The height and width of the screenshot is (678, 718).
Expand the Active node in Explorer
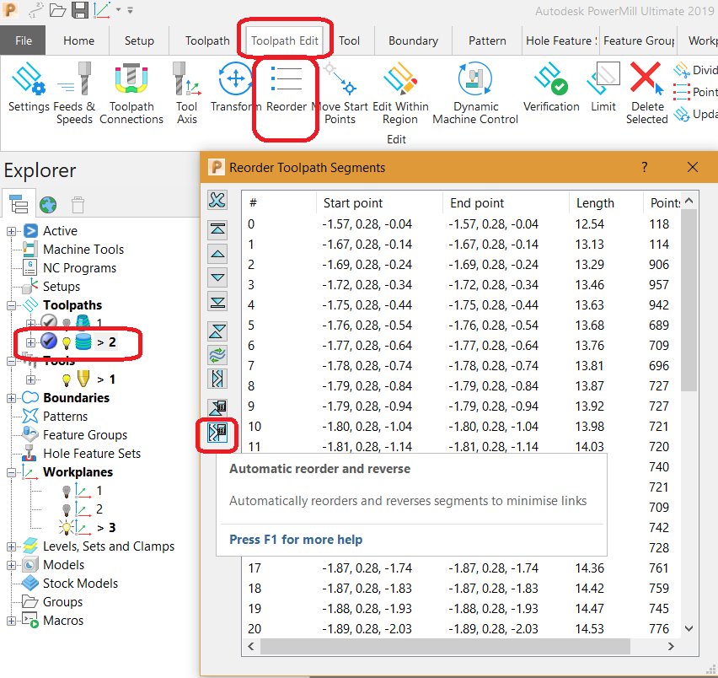(x=12, y=230)
